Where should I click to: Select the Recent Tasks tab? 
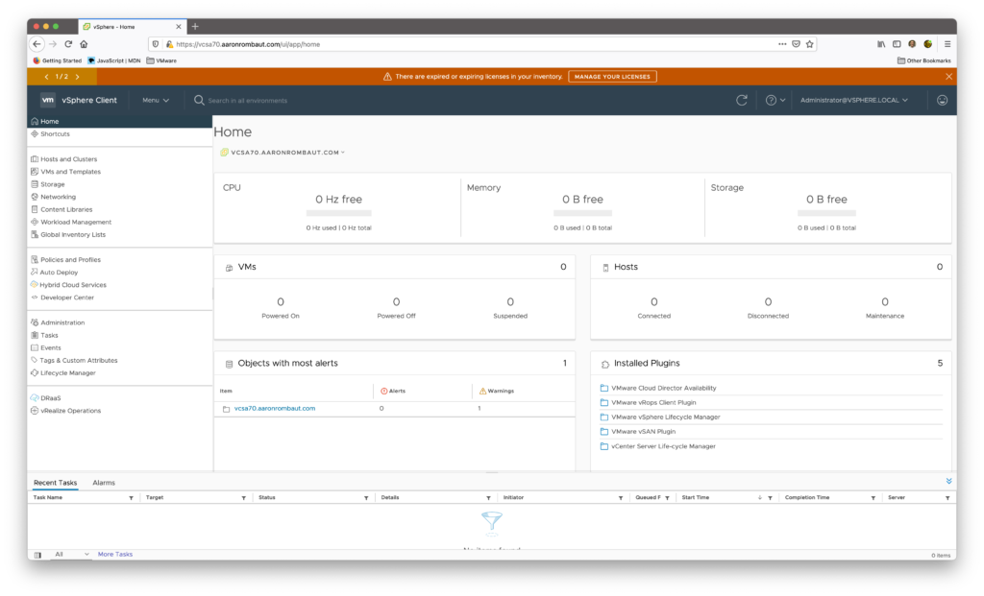(55, 483)
